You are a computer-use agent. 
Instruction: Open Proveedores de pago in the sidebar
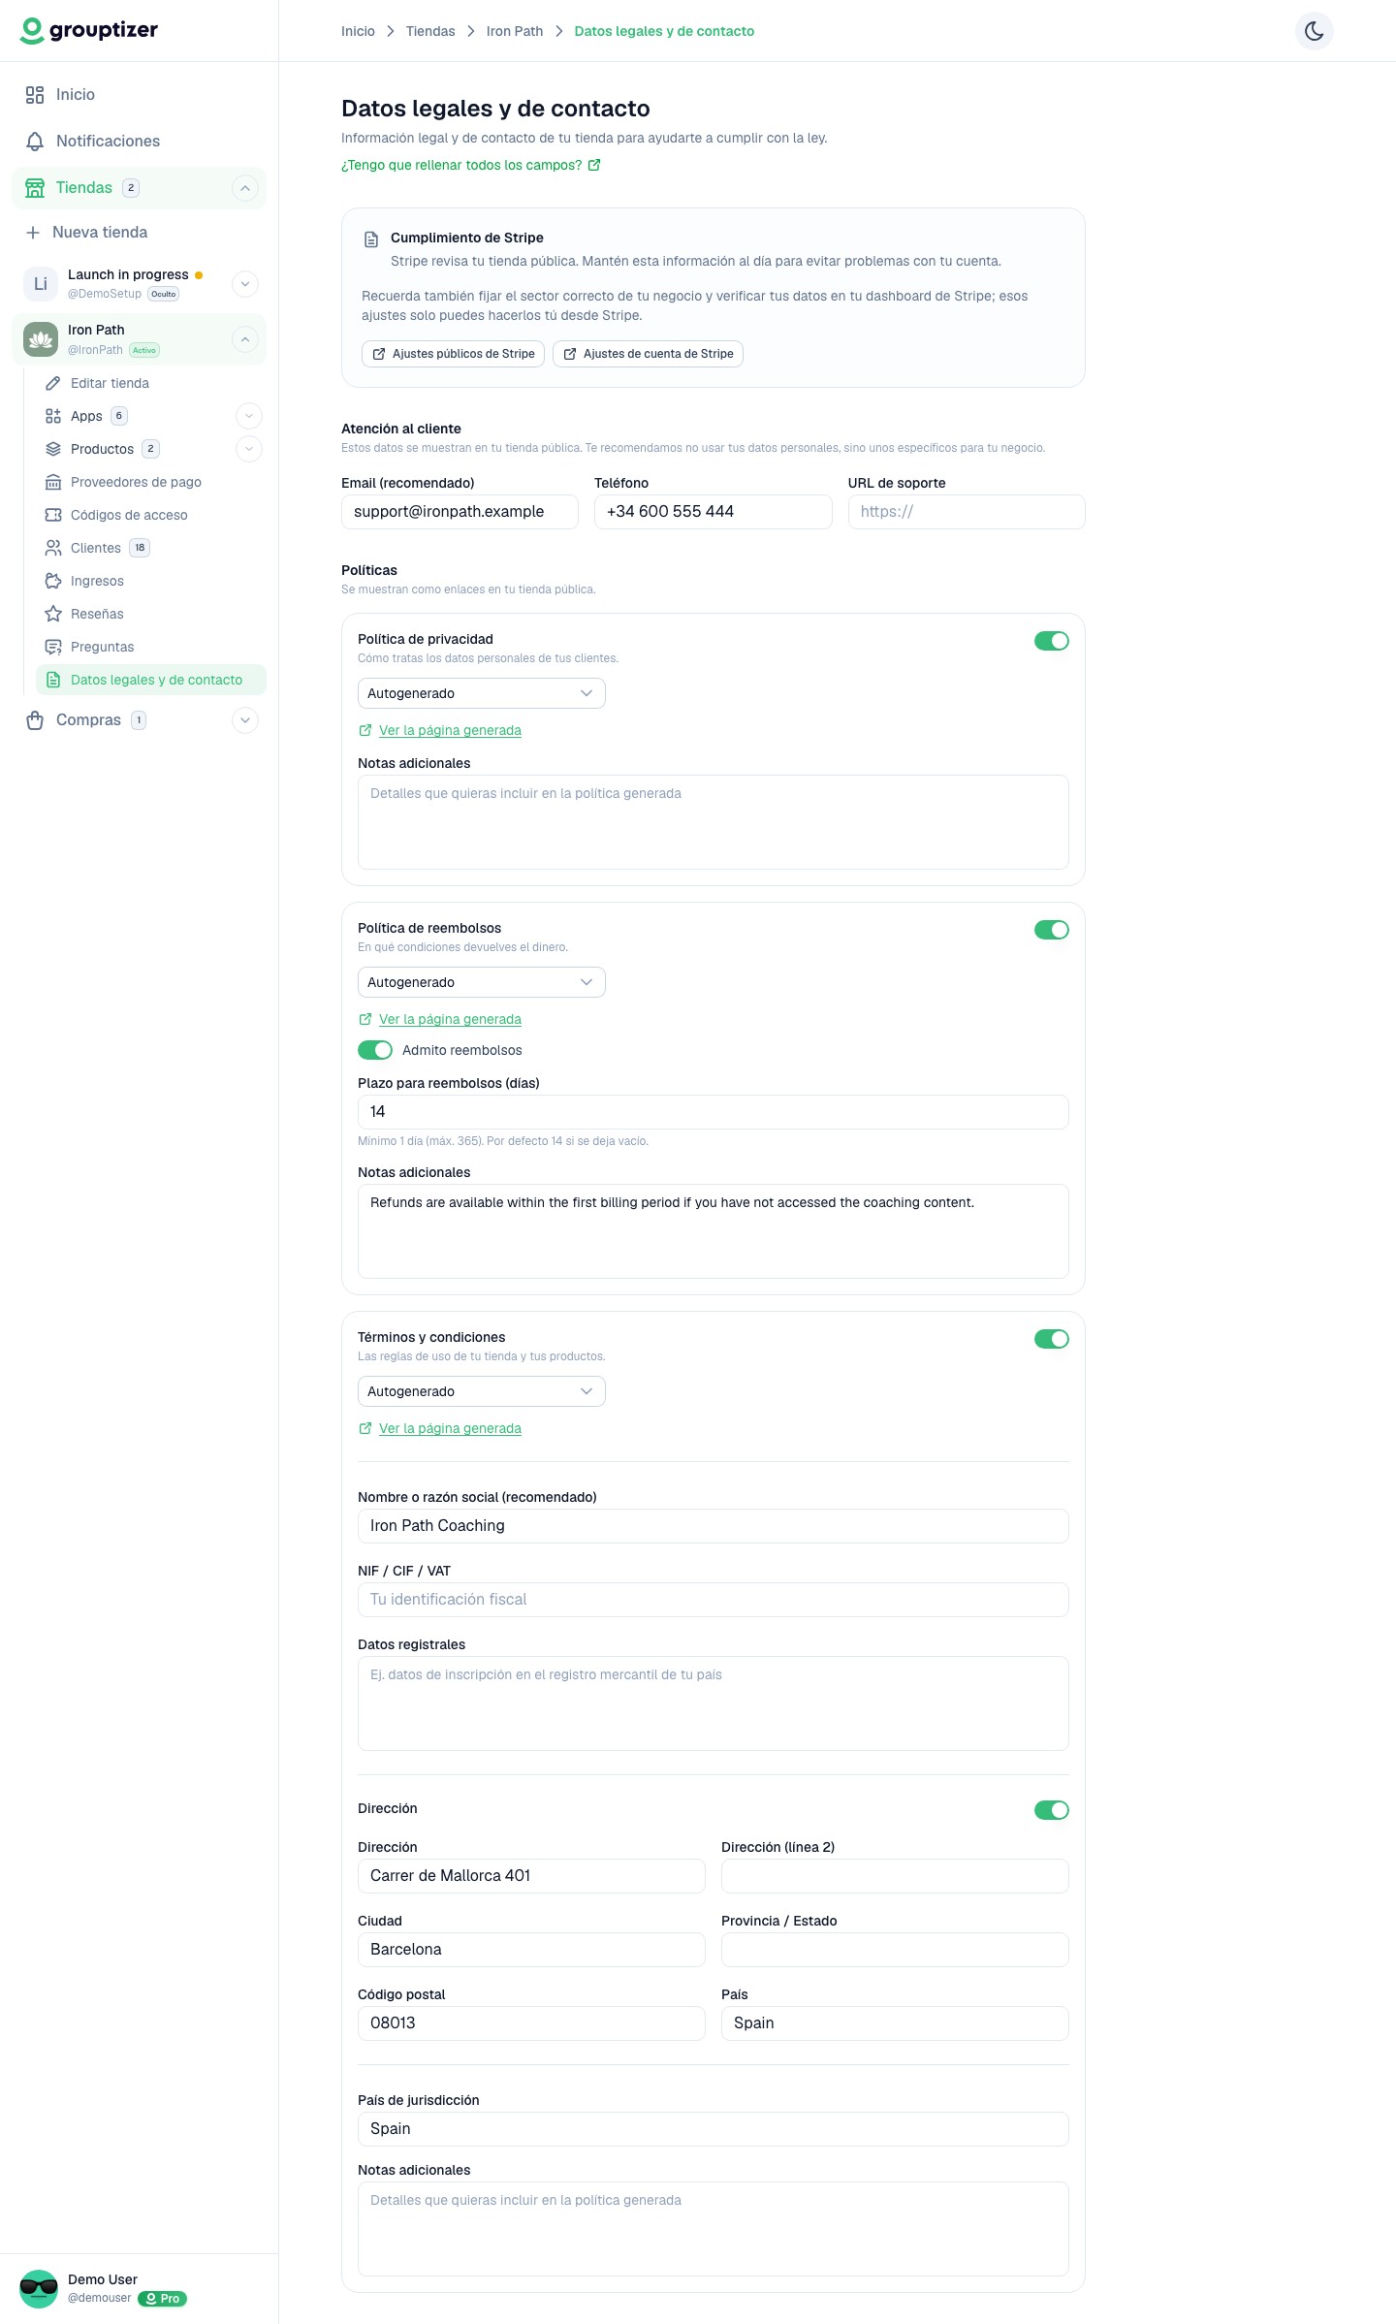pyautogui.click(x=136, y=483)
